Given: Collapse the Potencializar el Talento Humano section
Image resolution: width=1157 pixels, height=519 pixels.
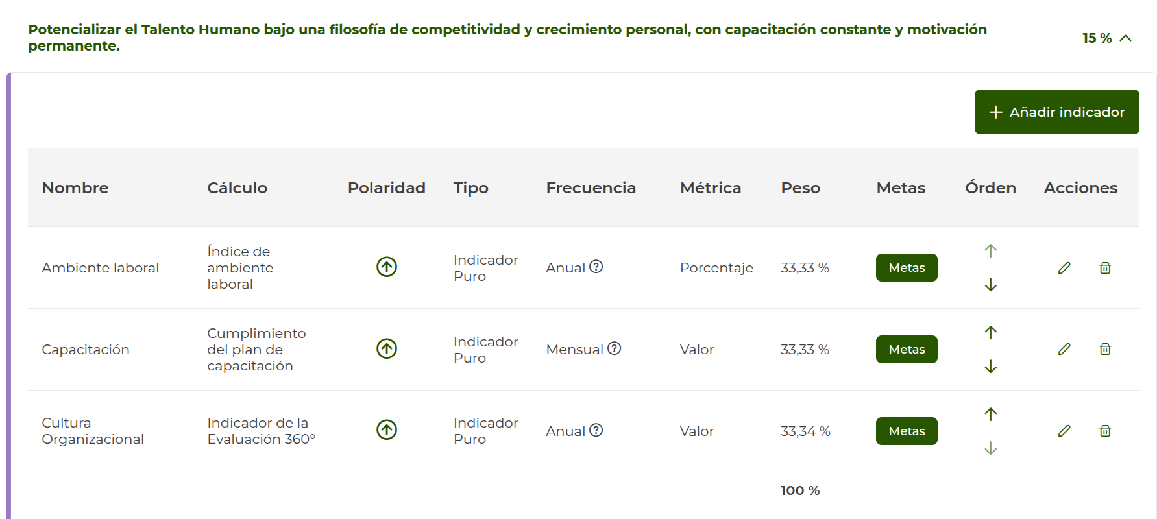Looking at the screenshot, I should pos(1126,38).
